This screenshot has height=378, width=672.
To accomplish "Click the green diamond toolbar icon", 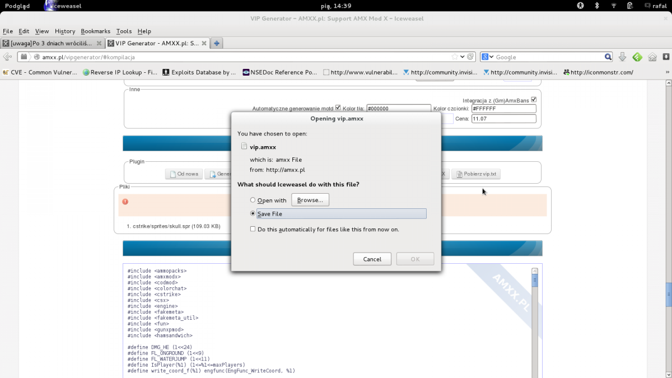I will [637, 57].
